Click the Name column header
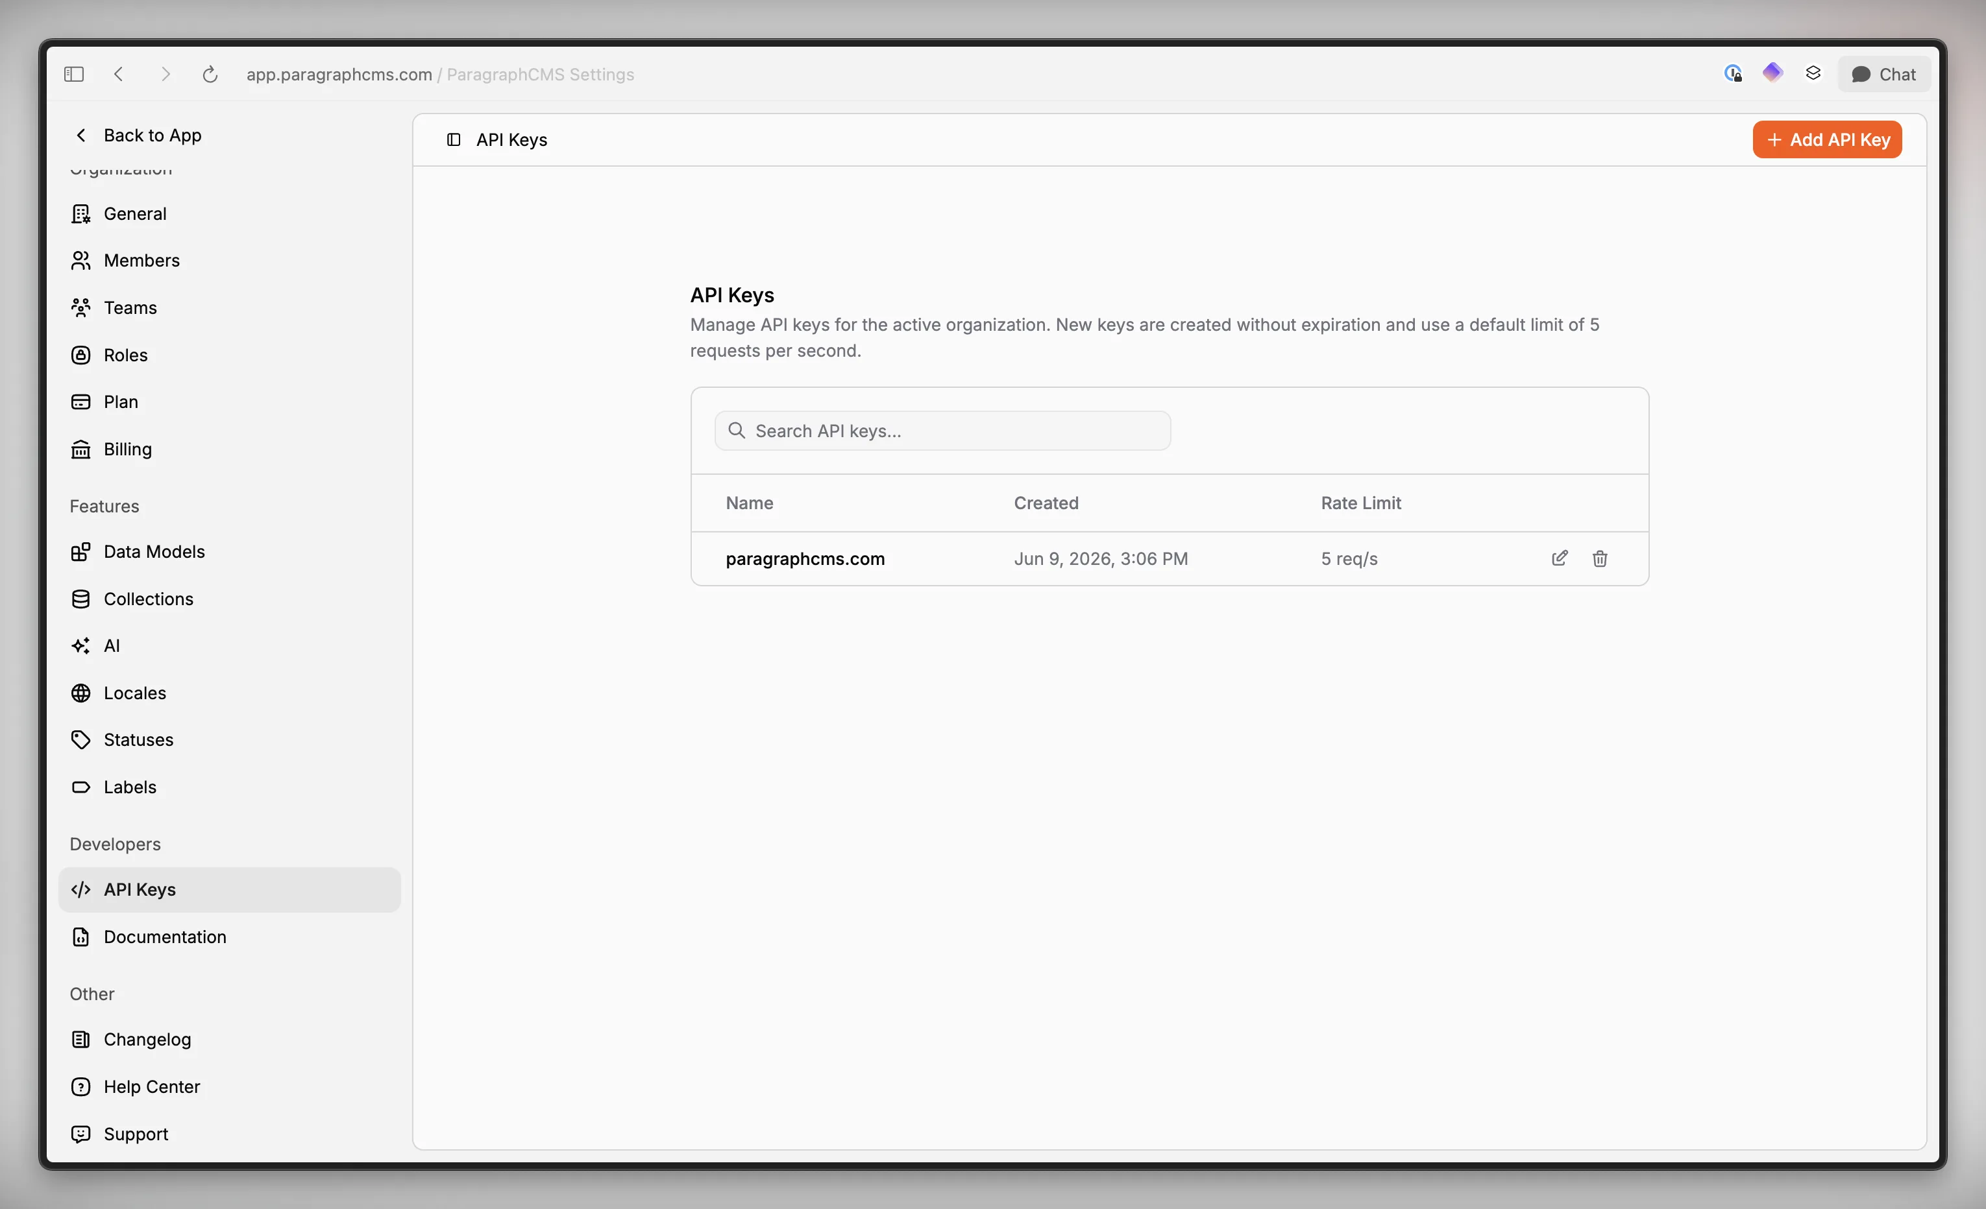Screen dimensions: 1986x1209 point(750,503)
